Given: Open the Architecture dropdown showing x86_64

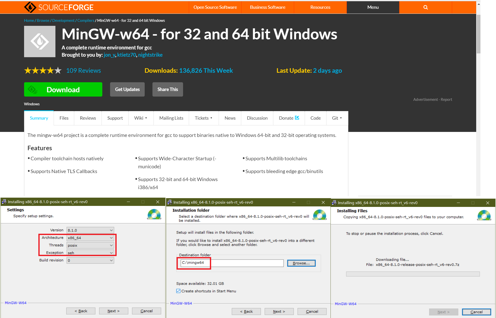Looking at the screenshot, I should (x=90, y=237).
